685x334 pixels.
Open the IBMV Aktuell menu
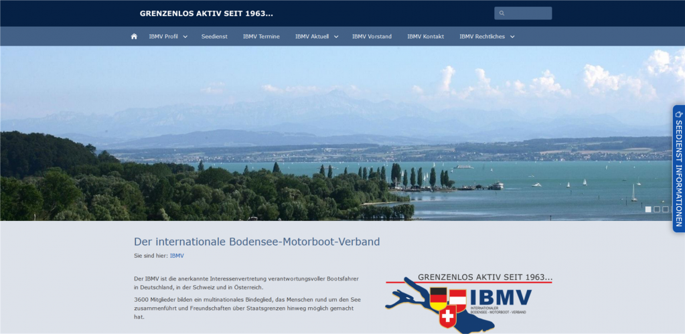(312, 37)
